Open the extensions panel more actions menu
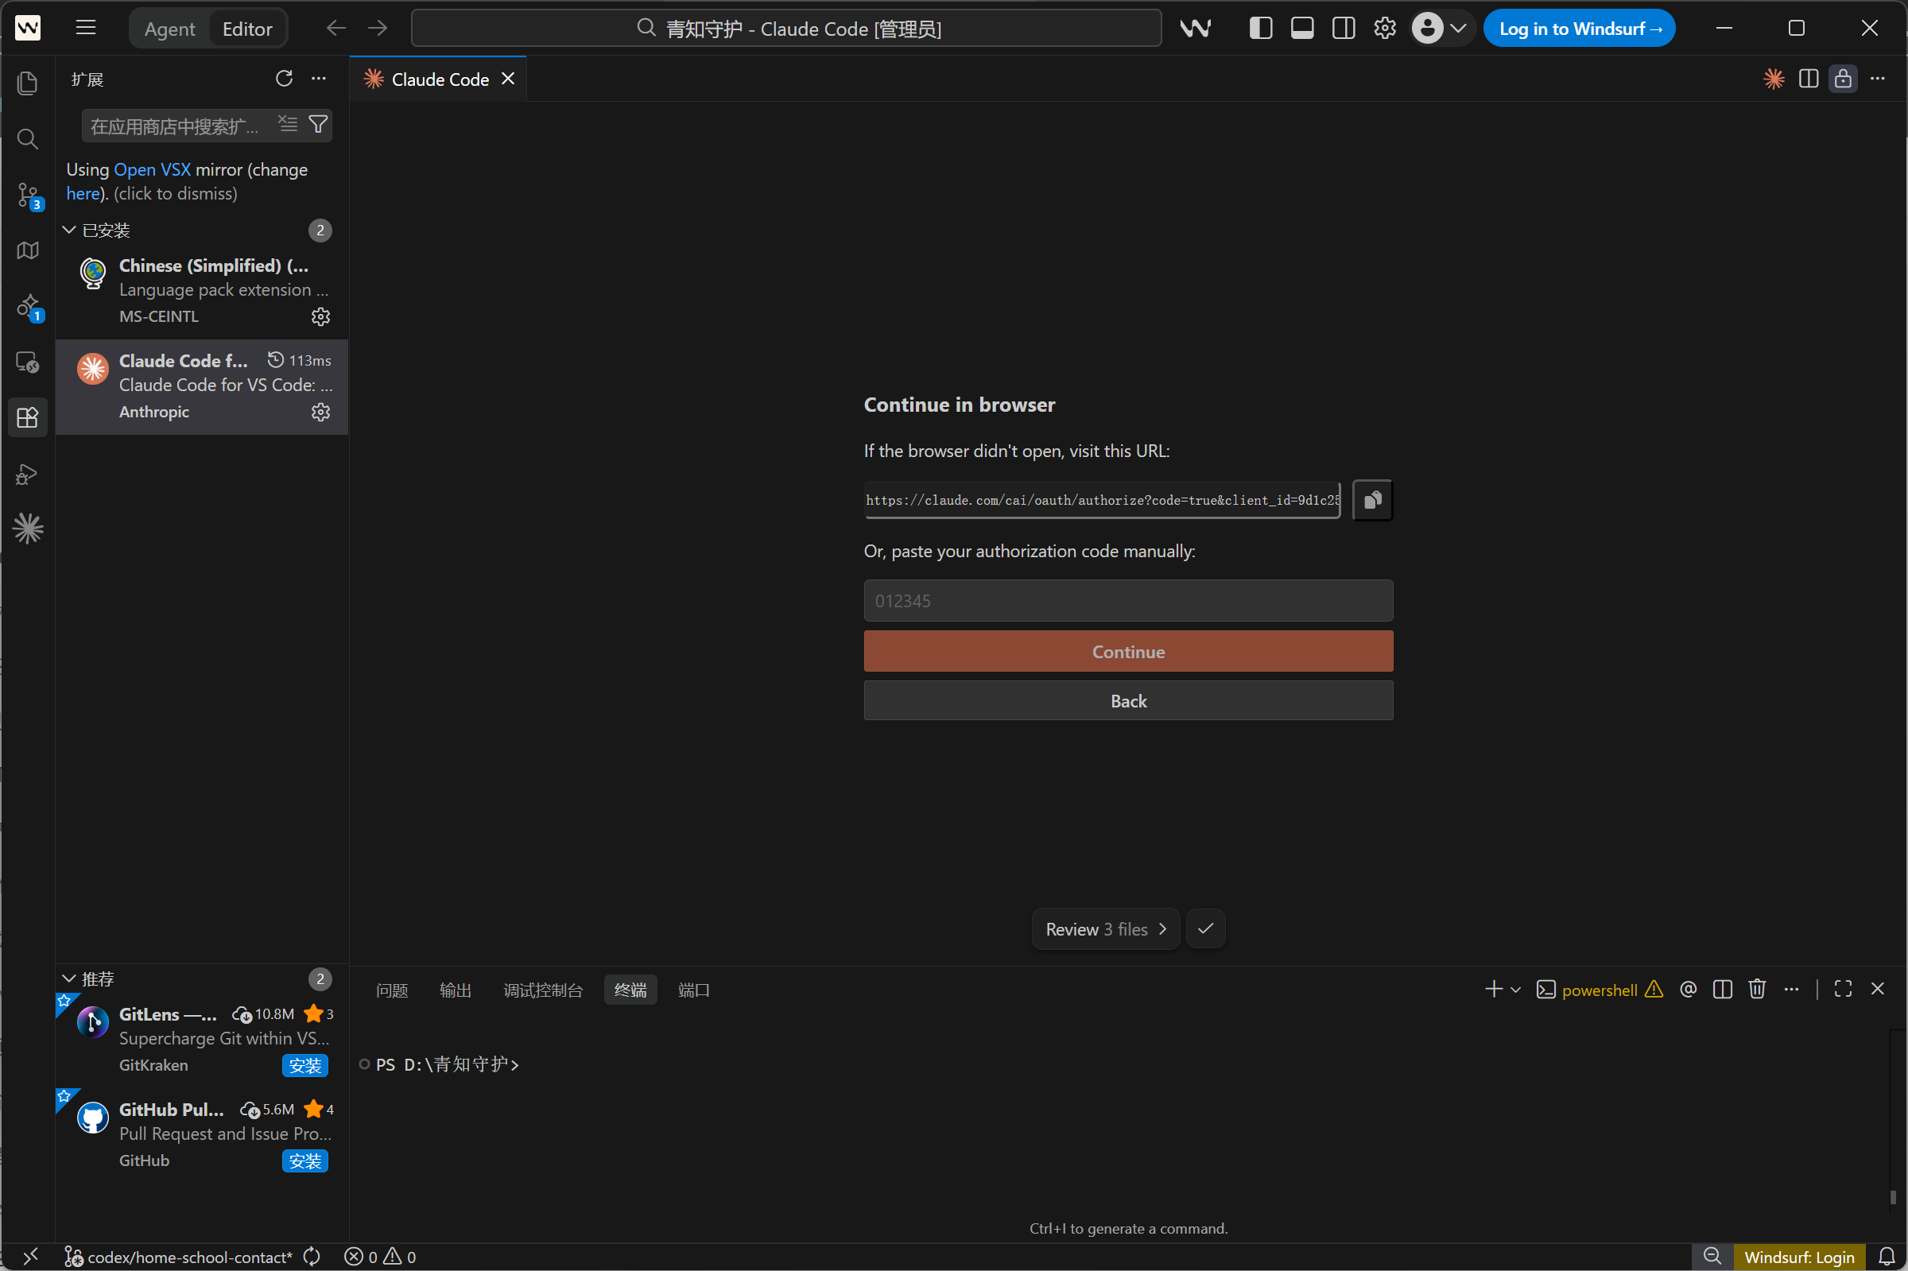Image resolution: width=1908 pixels, height=1271 pixels. pos(319,79)
